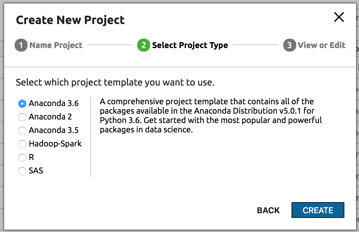Click the Hadoop-Spark label text
Image resolution: width=359 pixels, height=232 pixels.
click(55, 144)
